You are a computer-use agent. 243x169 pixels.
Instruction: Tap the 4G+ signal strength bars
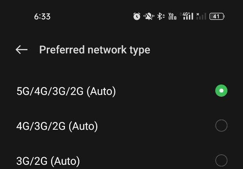point(186,16)
